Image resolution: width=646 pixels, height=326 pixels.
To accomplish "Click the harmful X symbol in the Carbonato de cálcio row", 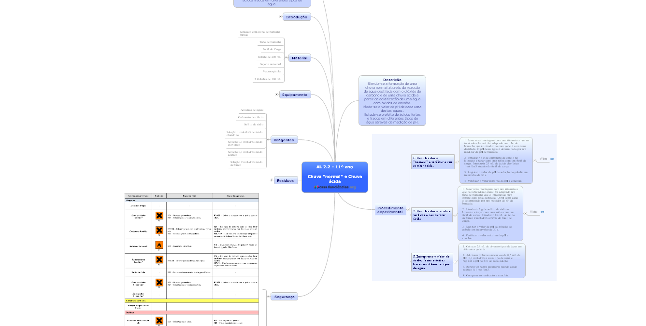I will pos(159,231).
